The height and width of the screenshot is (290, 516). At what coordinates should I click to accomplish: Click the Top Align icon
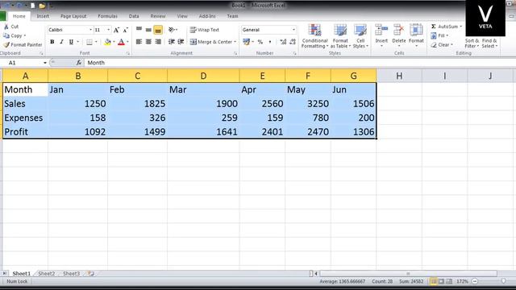[139, 30]
